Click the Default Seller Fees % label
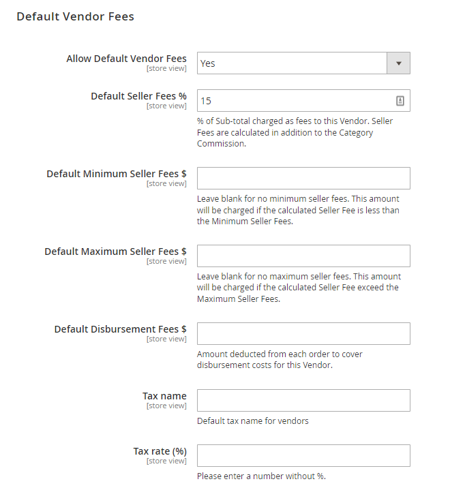 point(138,96)
